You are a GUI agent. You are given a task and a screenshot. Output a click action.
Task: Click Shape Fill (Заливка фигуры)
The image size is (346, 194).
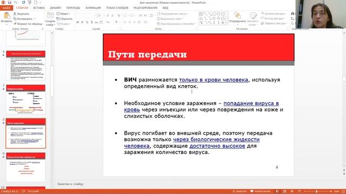[x=274, y=13]
